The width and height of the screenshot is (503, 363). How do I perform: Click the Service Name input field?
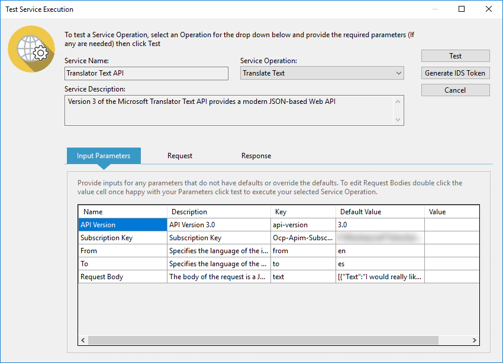coord(146,73)
